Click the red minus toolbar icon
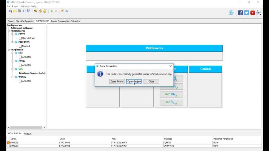 [56, 11]
